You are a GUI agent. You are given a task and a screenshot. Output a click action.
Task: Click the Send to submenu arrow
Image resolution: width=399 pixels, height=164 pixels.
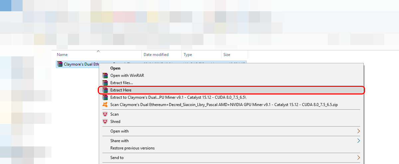click(x=358, y=158)
